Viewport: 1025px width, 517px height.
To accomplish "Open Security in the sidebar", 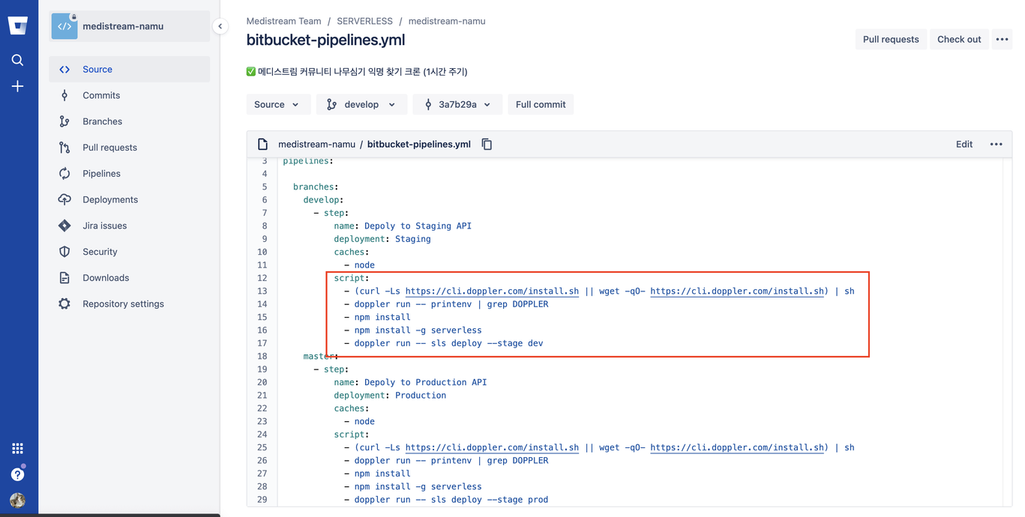I will click(130, 252).
